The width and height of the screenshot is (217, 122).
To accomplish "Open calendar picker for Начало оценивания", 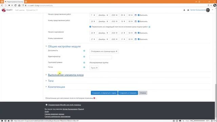I will click(136, 33).
